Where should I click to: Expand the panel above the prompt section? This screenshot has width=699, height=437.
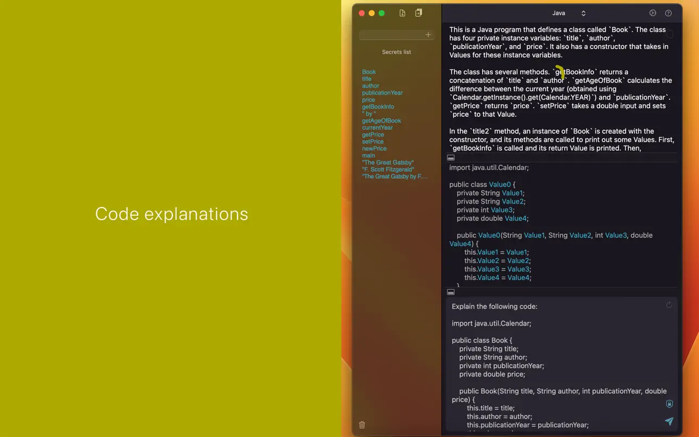(451, 292)
